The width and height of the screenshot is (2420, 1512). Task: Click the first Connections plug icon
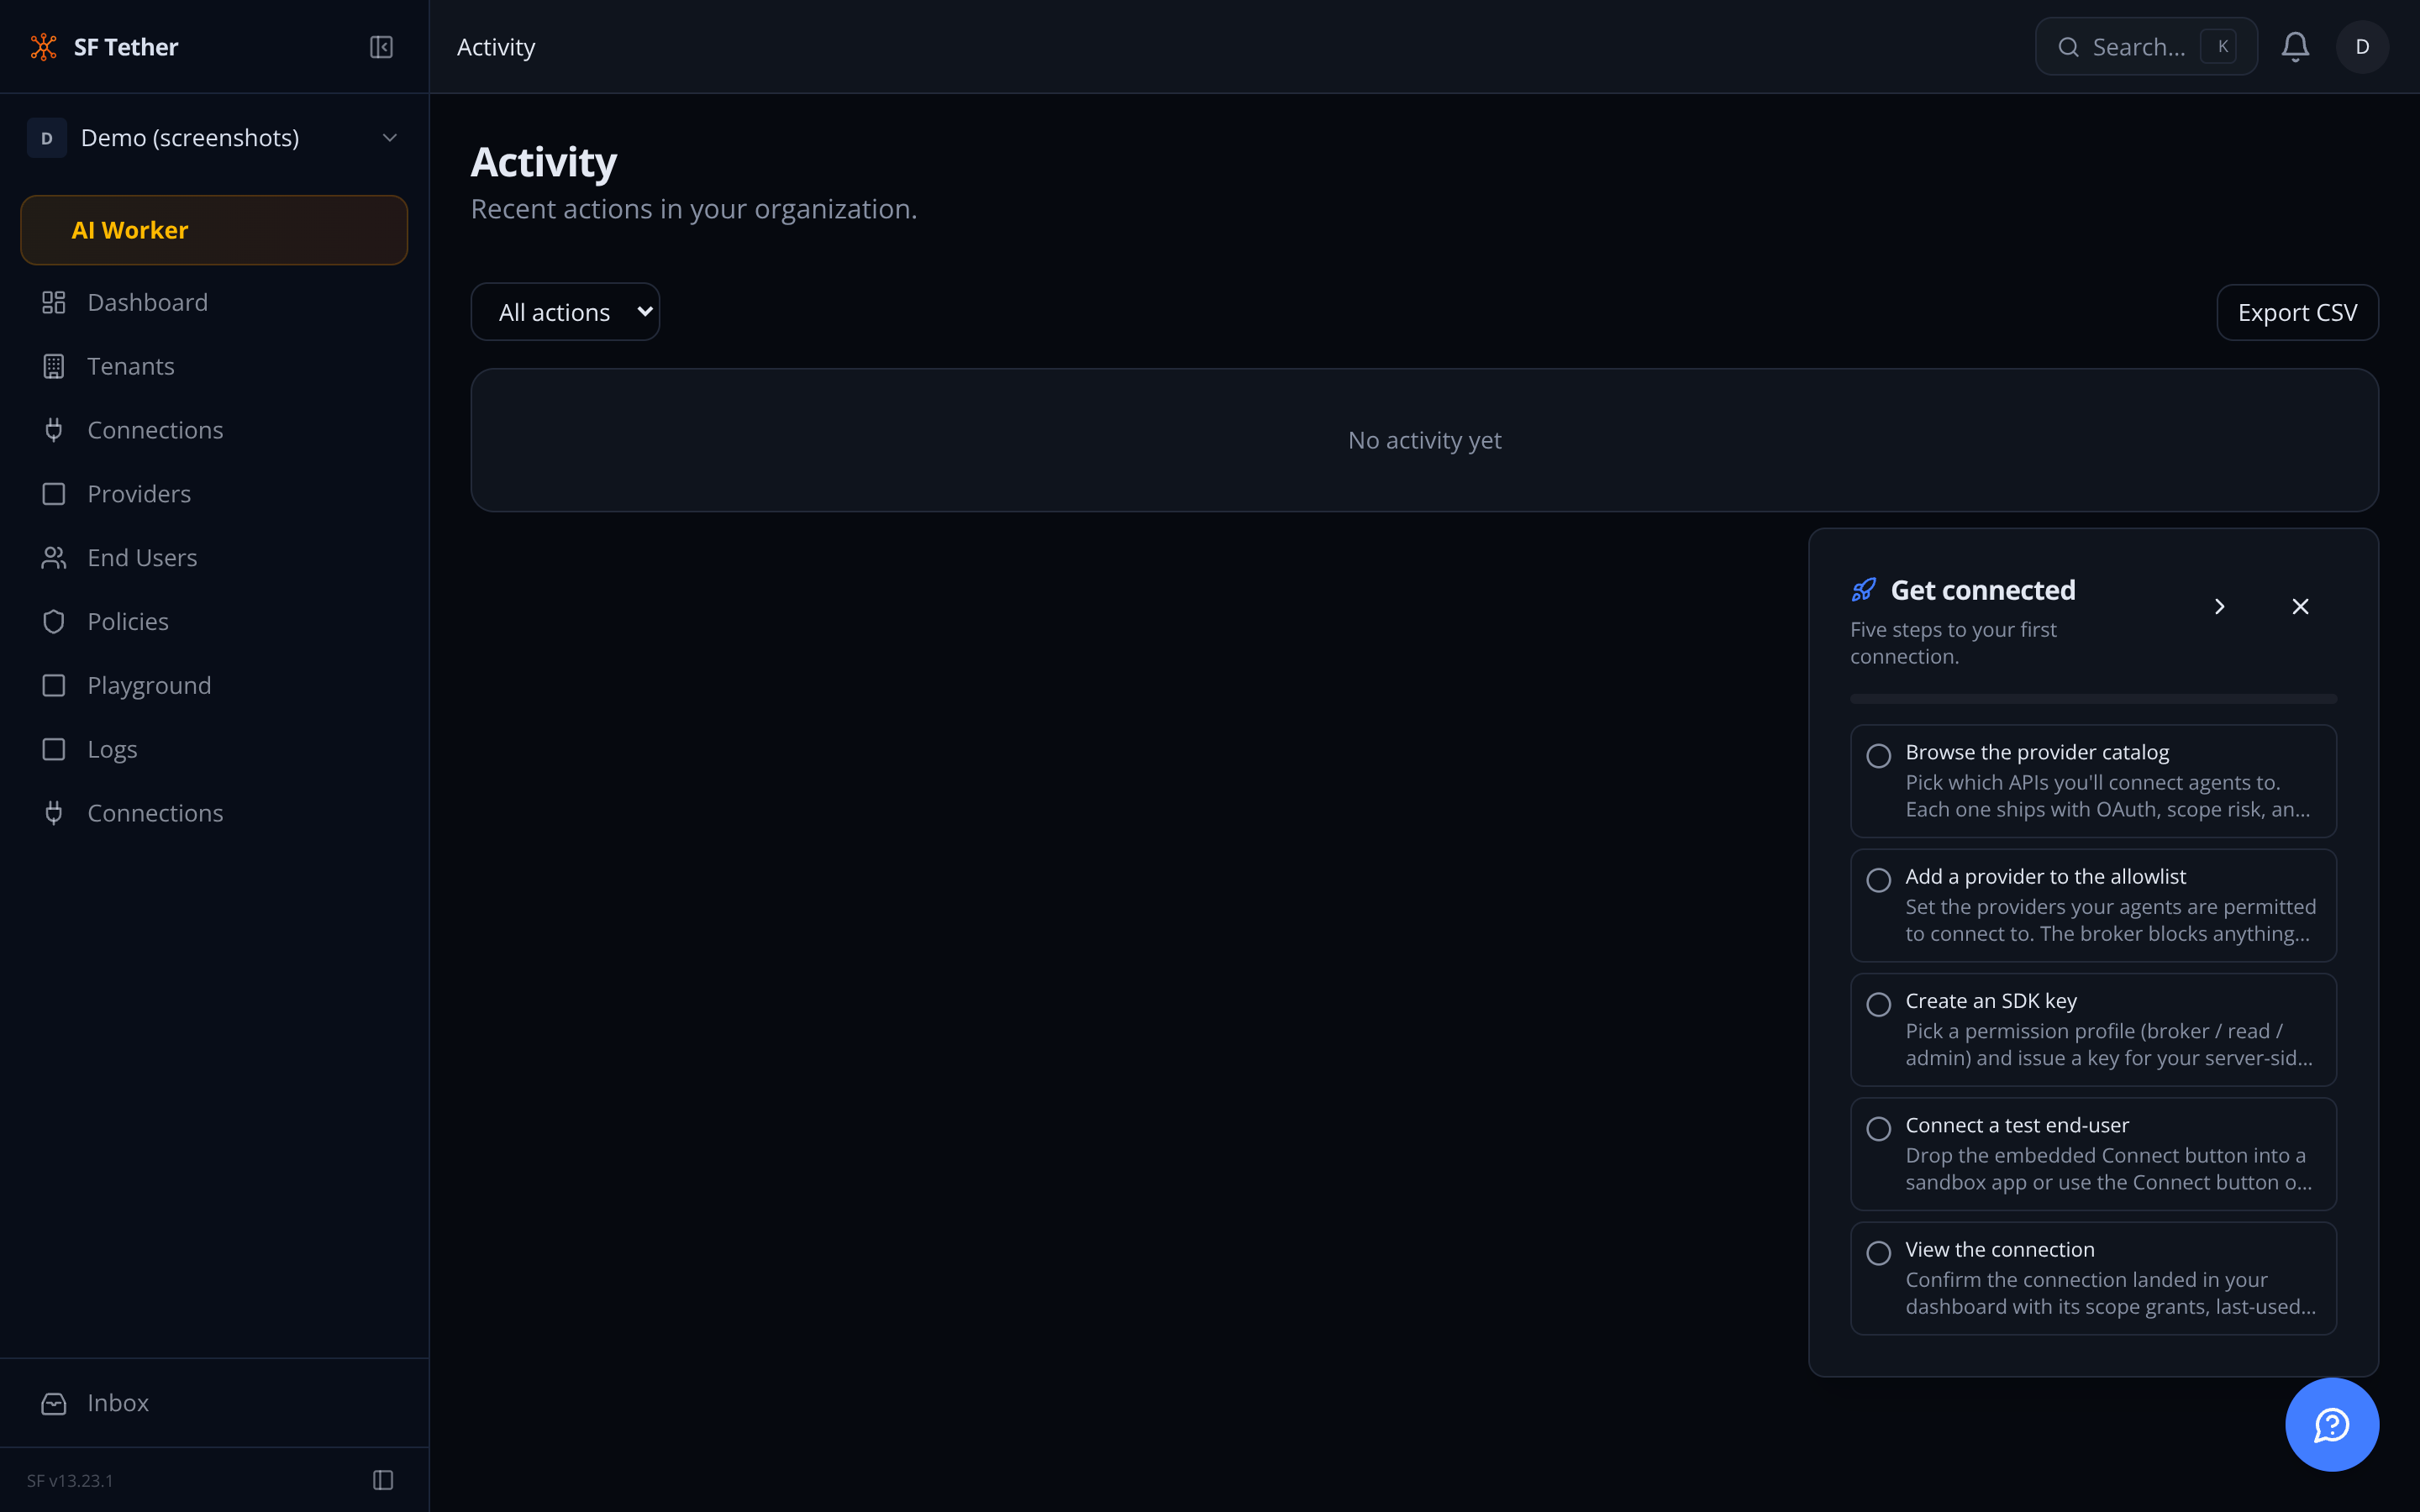point(54,430)
